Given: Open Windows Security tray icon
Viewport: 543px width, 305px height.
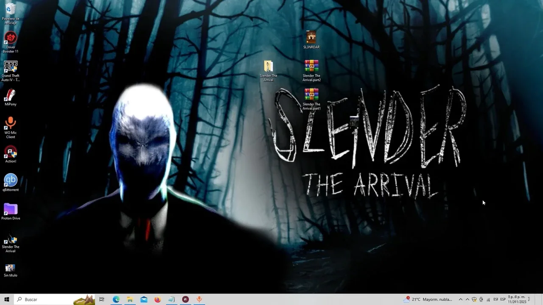Looking at the screenshot, I should coord(474,299).
